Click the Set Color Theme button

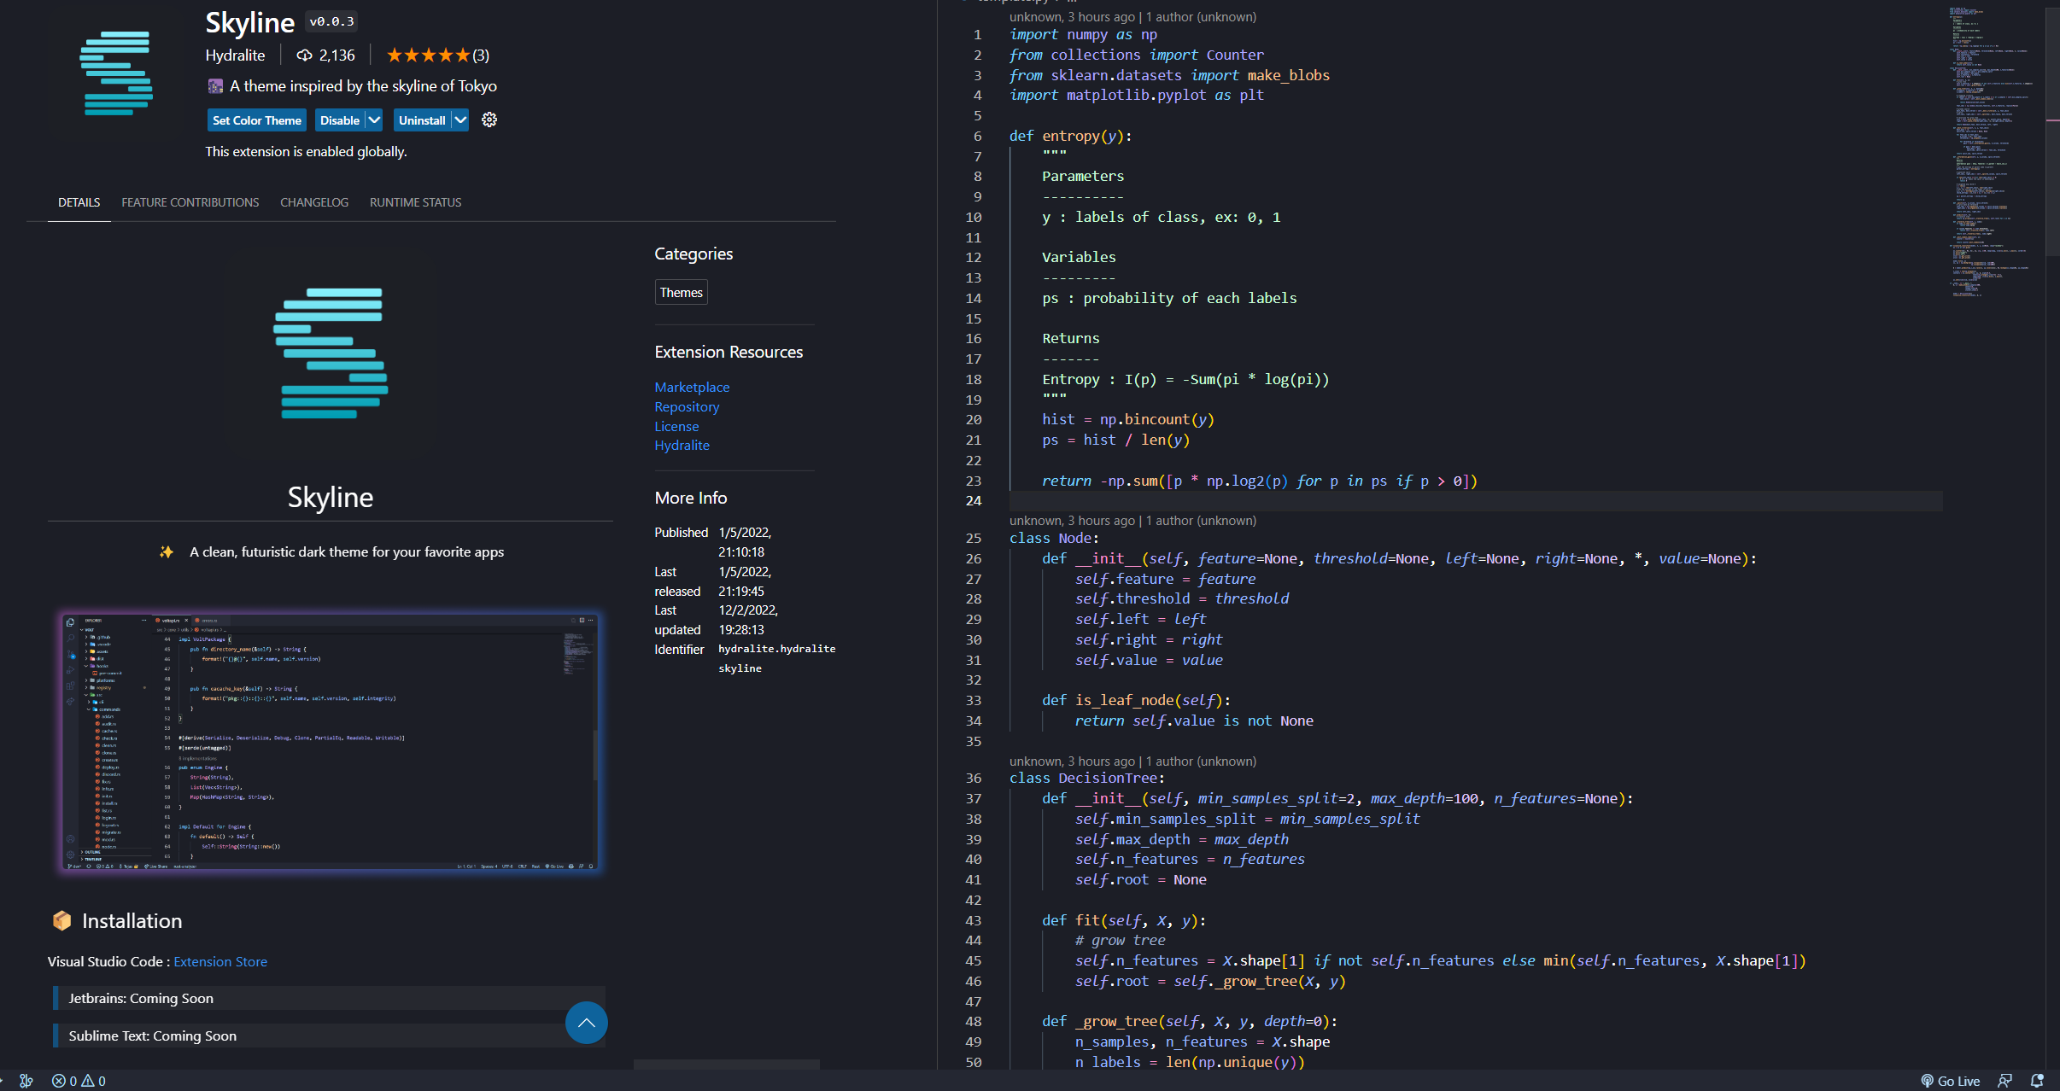click(256, 120)
